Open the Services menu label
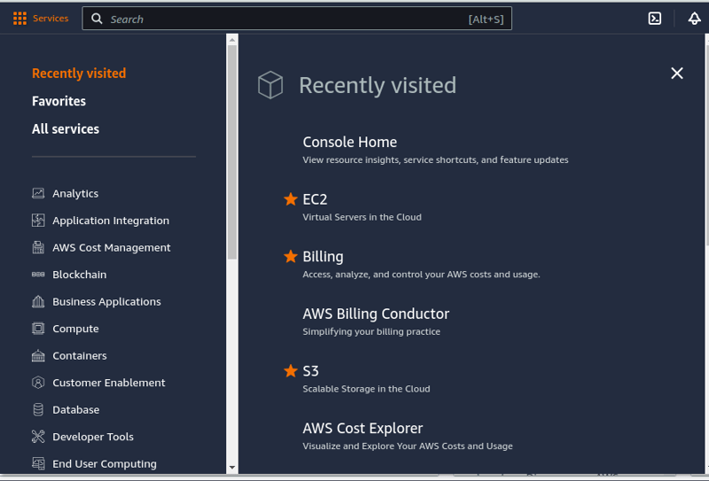This screenshot has width=709, height=481. point(51,19)
